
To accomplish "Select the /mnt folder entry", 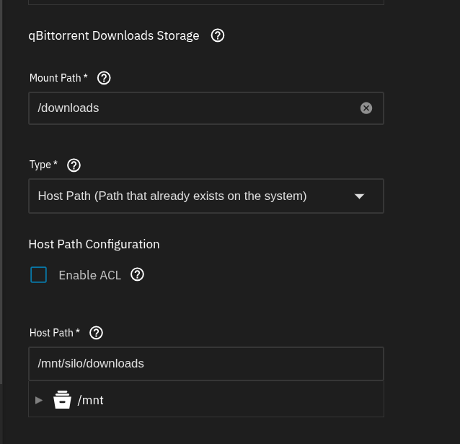I will [90, 400].
